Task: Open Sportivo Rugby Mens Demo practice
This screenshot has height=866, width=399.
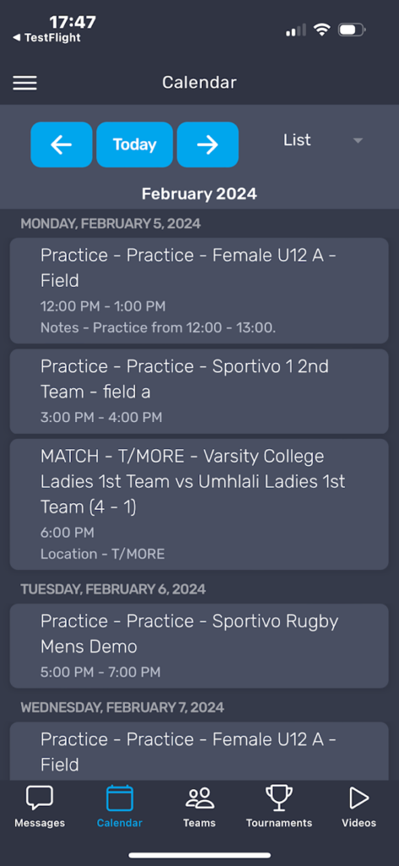Action: pyautogui.click(x=199, y=645)
